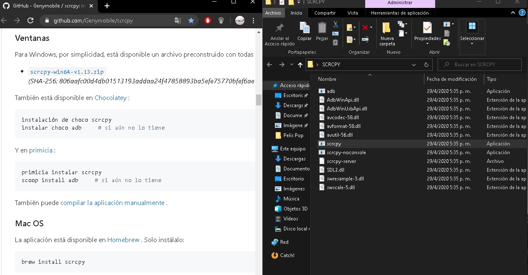Viewport: 528px width, 275px height.
Task: Open a new Chrome tab with plus
Action: pos(107,6)
